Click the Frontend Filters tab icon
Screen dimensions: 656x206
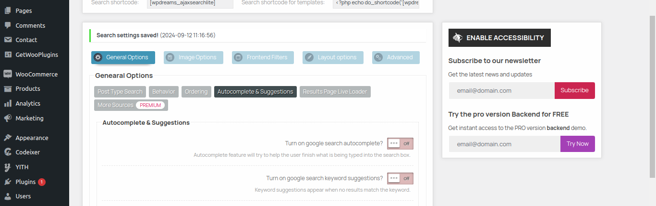(x=238, y=57)
